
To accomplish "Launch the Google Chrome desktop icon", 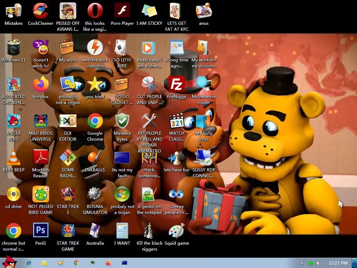I will click(95, 121).
